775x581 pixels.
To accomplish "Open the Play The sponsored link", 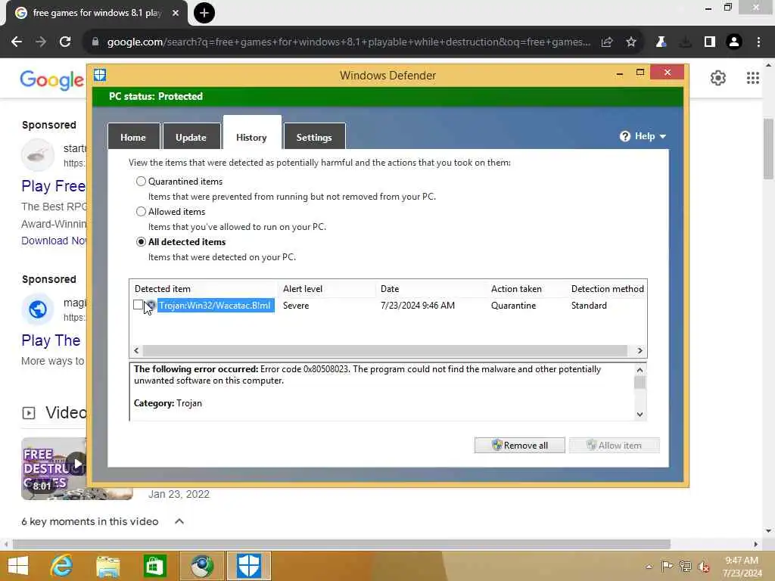I will point(51,340).
